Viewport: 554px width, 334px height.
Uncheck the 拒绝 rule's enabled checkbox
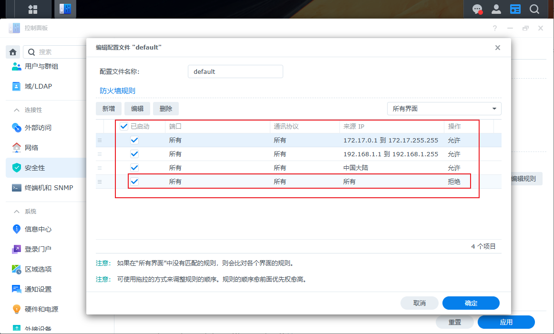click(134, 182)
